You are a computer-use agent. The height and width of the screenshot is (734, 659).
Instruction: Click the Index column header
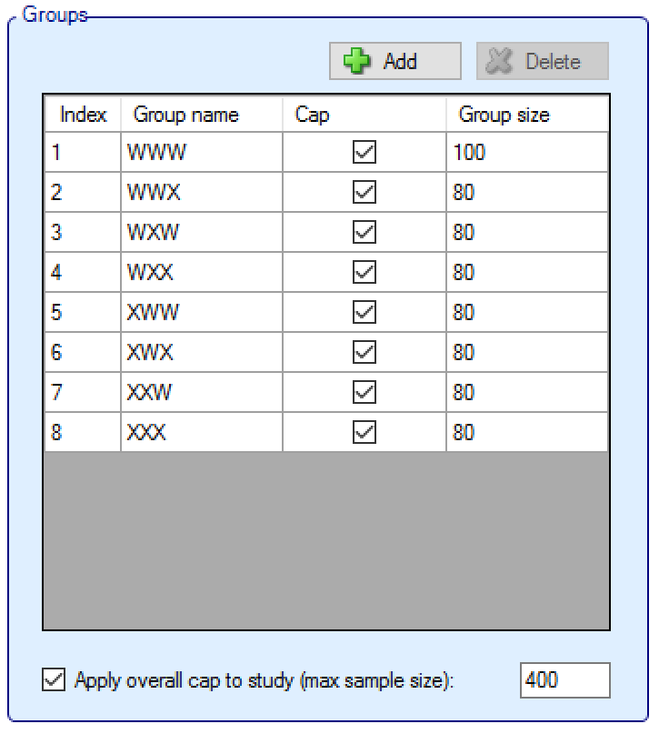click(x=83, y=116)
